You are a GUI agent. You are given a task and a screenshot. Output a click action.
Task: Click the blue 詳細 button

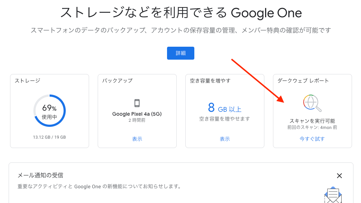(180, 53)
